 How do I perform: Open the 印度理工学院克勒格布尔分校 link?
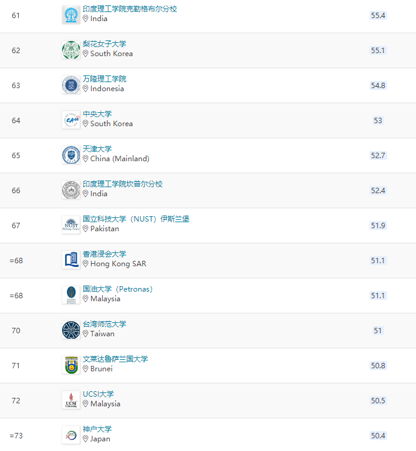[x=130, y=9]
